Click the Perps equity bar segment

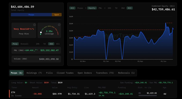31,15
